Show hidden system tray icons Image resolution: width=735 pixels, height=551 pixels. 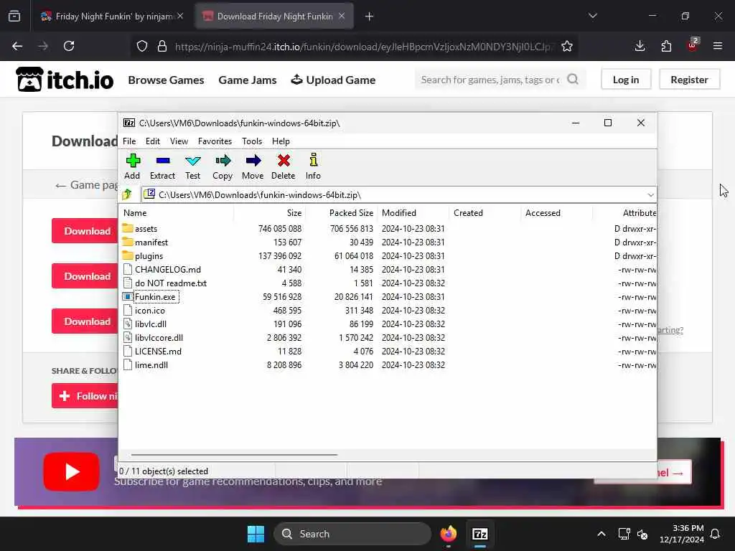[601, 534]
